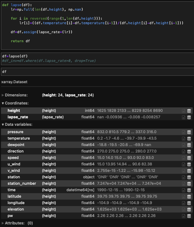
Task: Collapse the Data variables section
Action: pyautogui.click(x=3, y=124)
